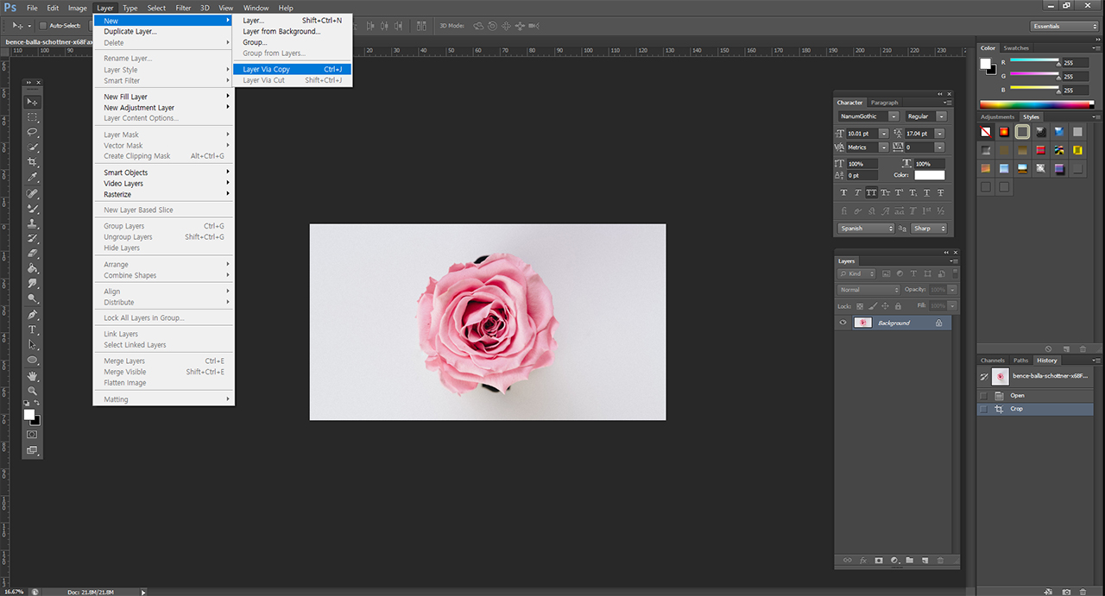Viewport: 1105px width, 596px height.
Task: Set history brush source for Crop state
Action: [983, 409]
